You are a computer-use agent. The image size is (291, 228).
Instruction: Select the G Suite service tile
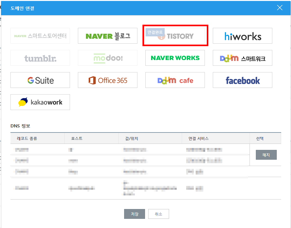coord(40,80)
